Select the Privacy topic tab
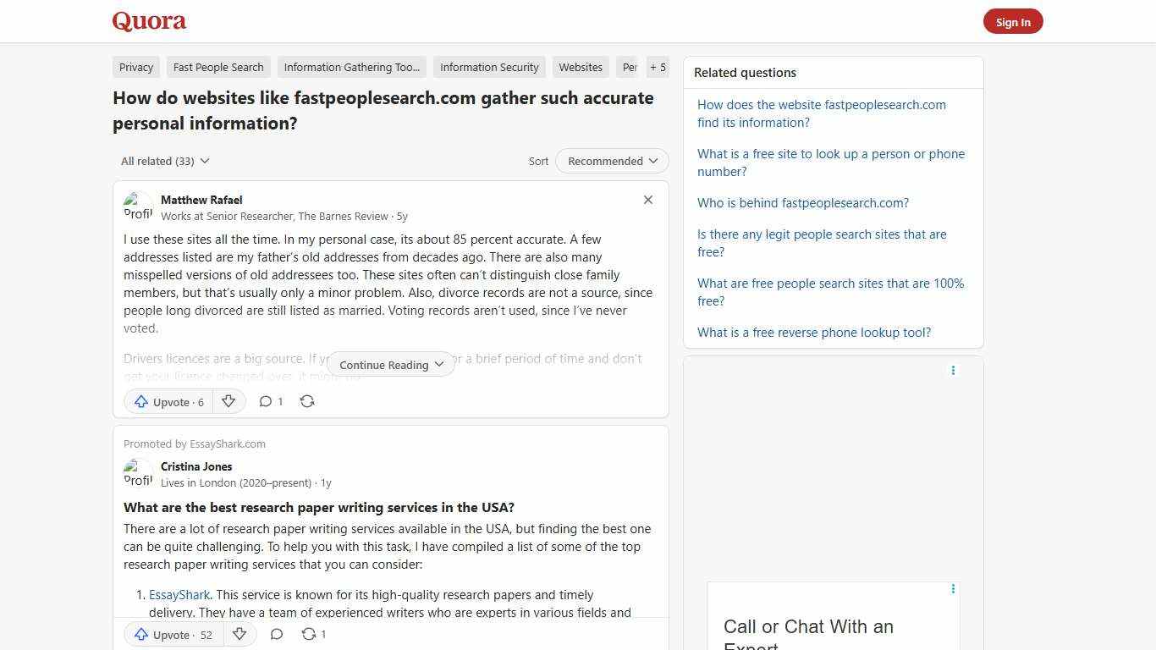The image size is (1156, 650). point(135,67)
